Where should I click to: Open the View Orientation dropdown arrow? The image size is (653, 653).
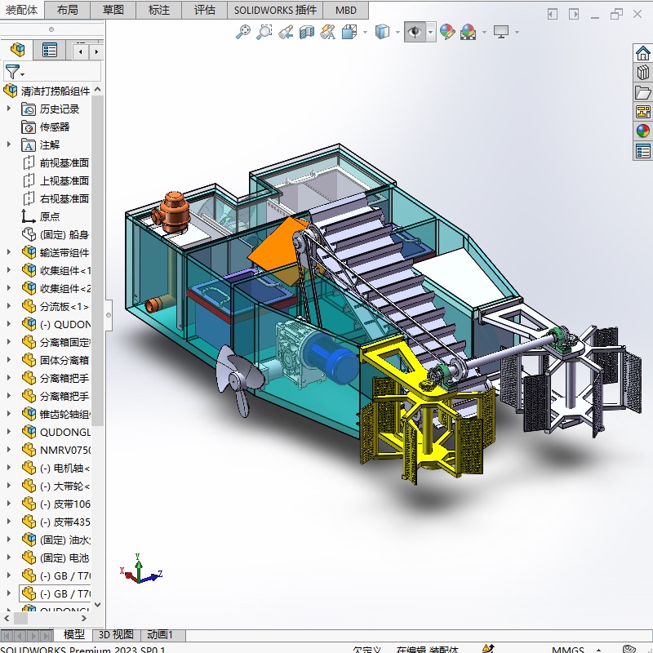click(x=364, y=32)
